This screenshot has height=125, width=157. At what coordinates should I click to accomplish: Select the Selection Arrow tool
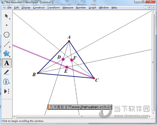[7, 16]
